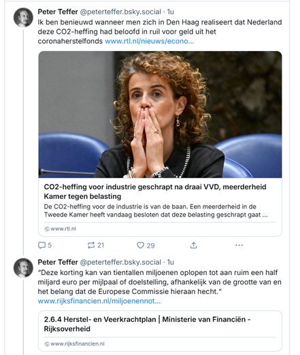This screenshot has width=300, height=355.
Task: Click the @peterteffer.bsky.social handle on the second post
Action: (x=120, y=262)
